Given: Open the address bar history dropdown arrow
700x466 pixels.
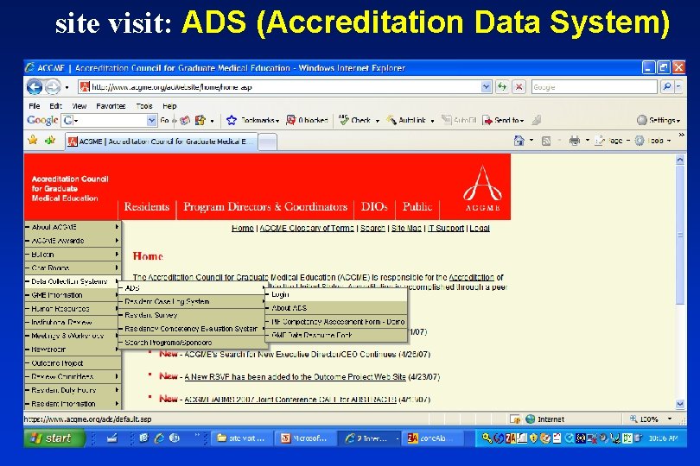Looking at the screenshot, I should coord(487,87).
